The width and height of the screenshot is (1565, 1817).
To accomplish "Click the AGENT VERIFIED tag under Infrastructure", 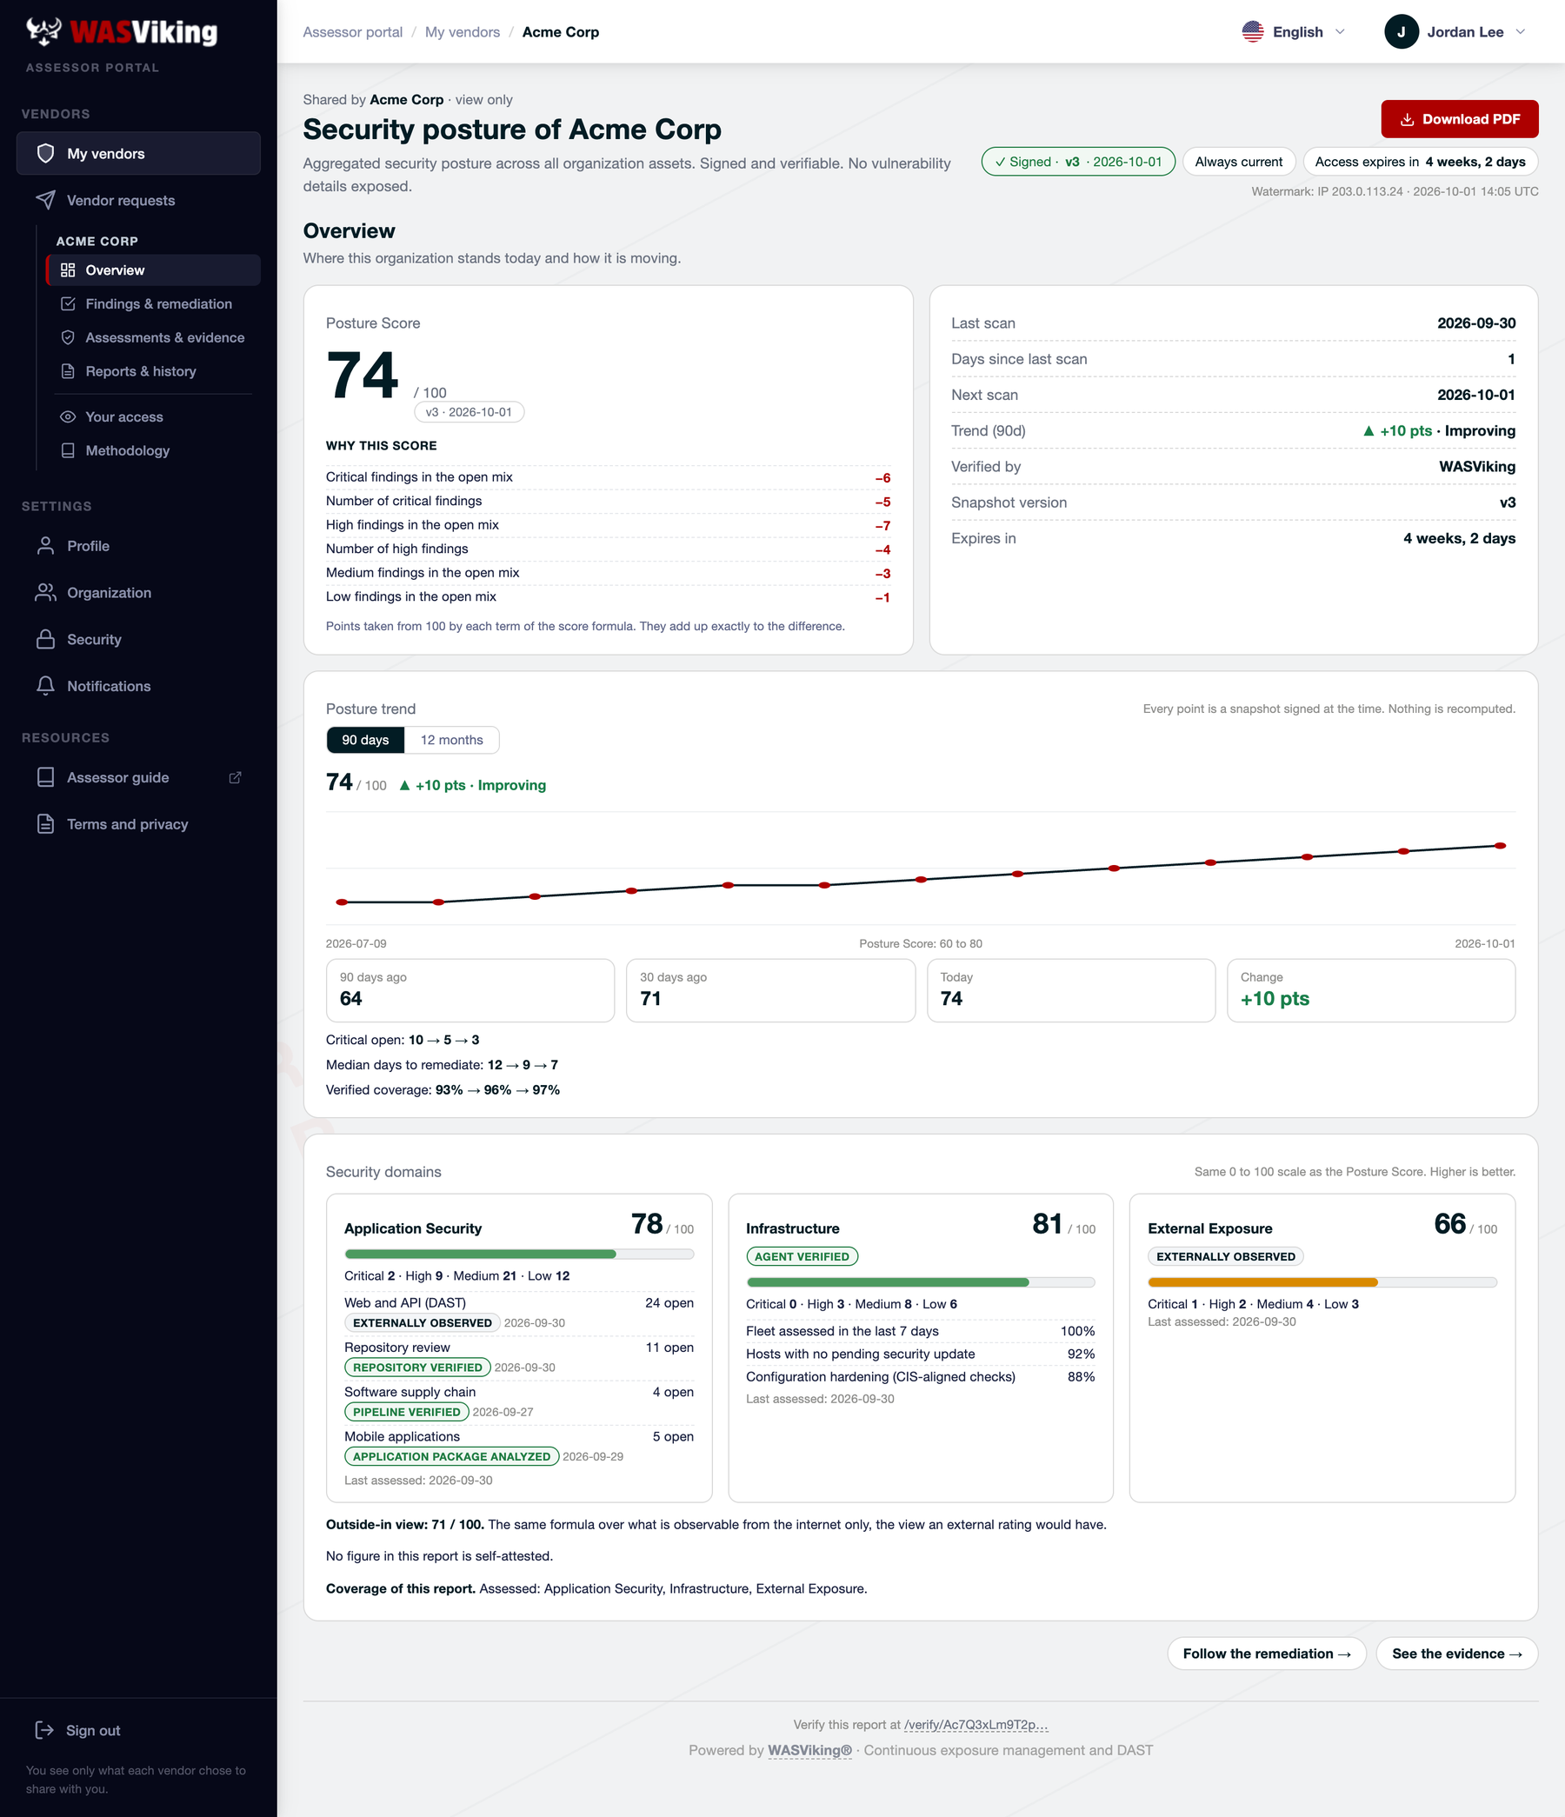I will (x=802, y=1256).
